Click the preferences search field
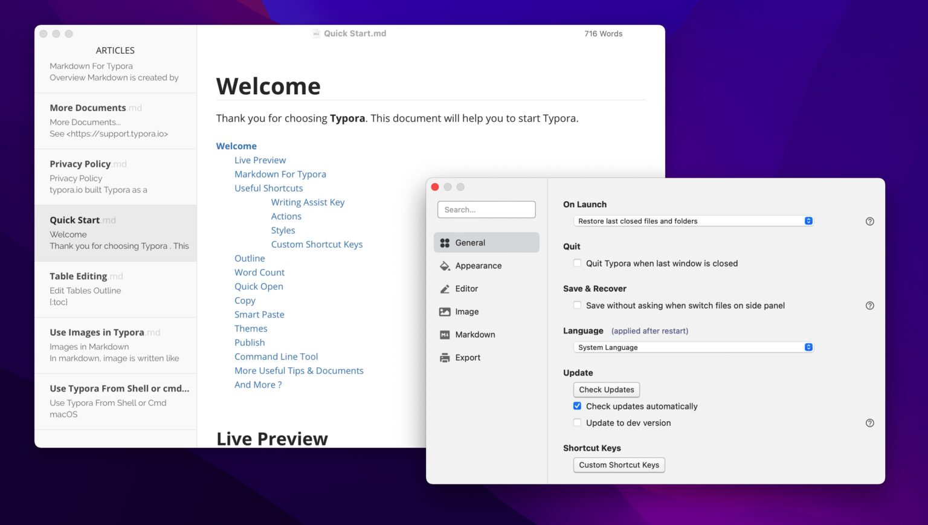 point(486,209)
